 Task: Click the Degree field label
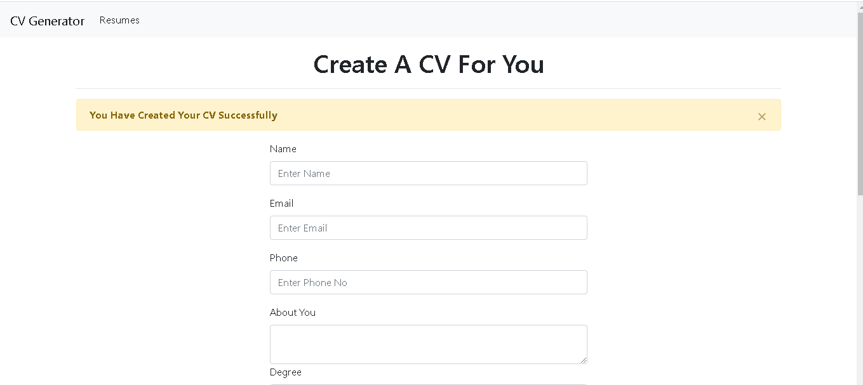(x=286, y=372)
